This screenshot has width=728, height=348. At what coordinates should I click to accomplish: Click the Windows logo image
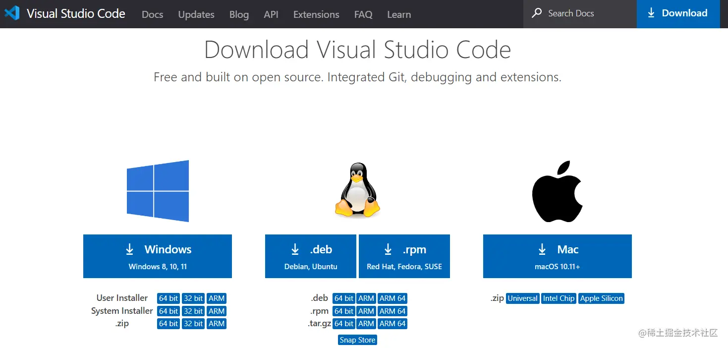point(158,191)
